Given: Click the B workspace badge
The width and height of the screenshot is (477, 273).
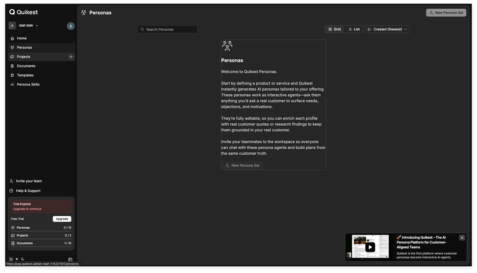Looking at the screenshot, I should click(x=12, y=26).
